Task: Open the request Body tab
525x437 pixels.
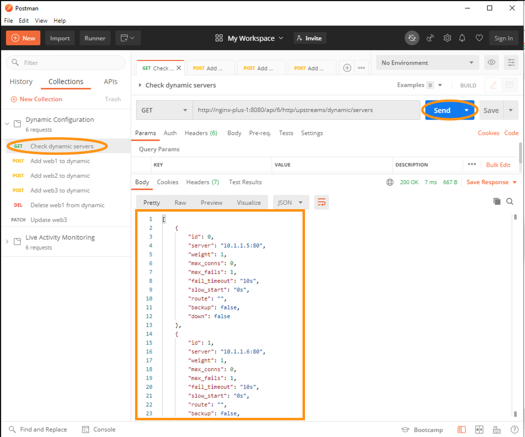Action: pyautogui.click(x=234, y=133)
